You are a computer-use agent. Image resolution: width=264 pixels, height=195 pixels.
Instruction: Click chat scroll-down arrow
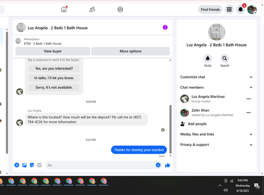tap(171, 156)
